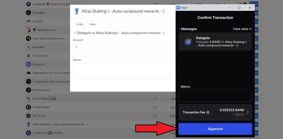Click the Active Nodes validator icon
The height and width of the screenshot is (139, 283).
point(28,107)
